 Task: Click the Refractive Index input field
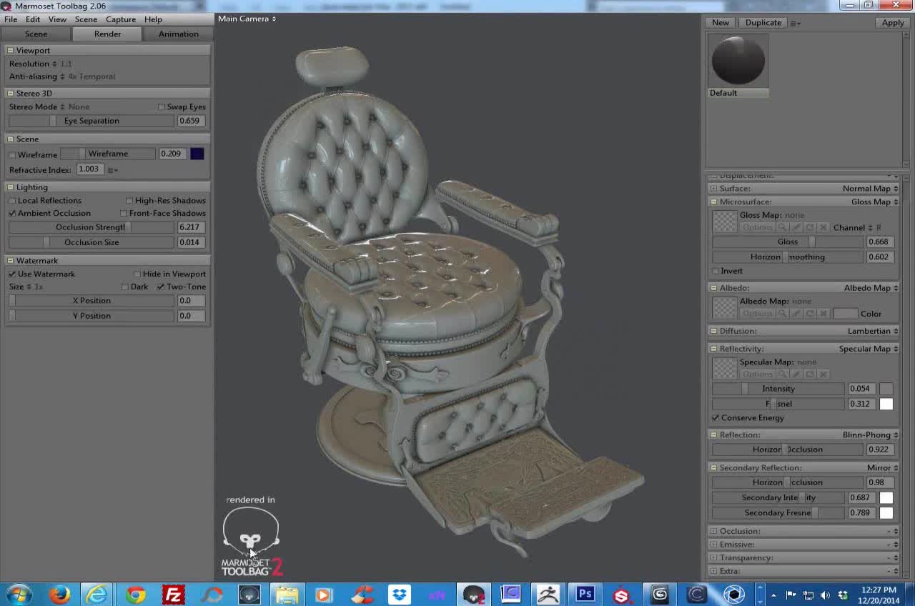89,169
